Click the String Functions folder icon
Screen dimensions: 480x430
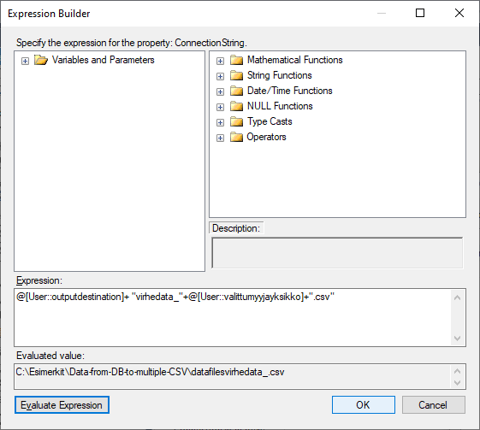tap(236, 75)
